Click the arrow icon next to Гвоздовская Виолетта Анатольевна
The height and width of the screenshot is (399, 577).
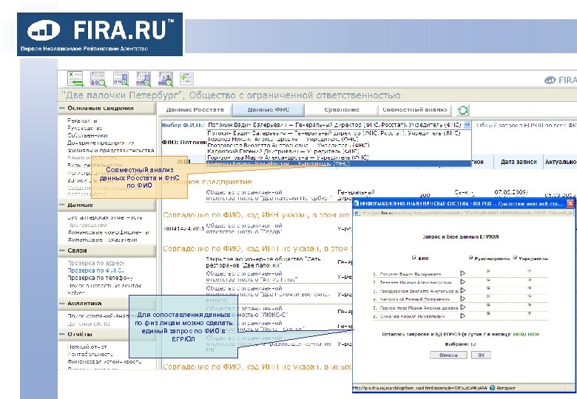pos(462,290)
